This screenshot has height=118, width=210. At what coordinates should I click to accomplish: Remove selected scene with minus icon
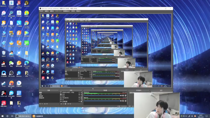click(x=42, y=104)
